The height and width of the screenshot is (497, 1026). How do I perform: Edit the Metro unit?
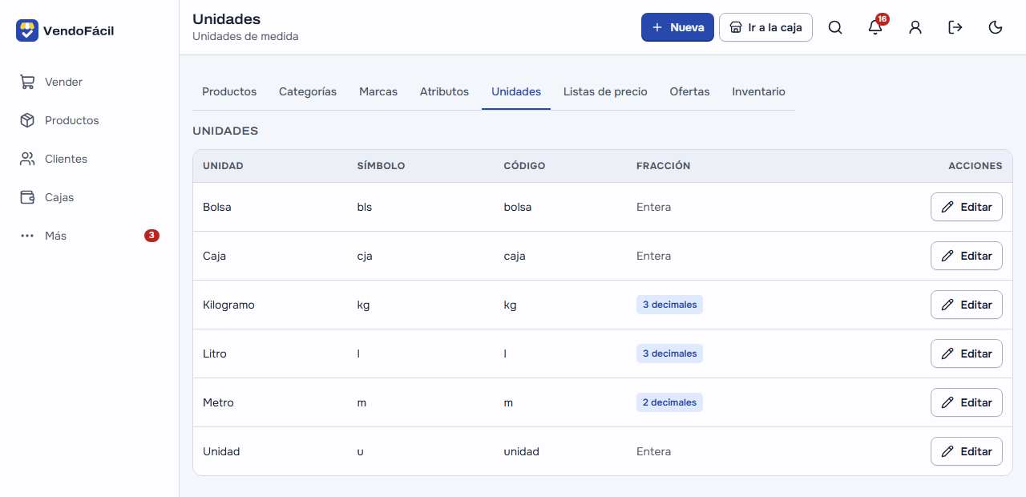pyautogui.click(x=966, y=402)
